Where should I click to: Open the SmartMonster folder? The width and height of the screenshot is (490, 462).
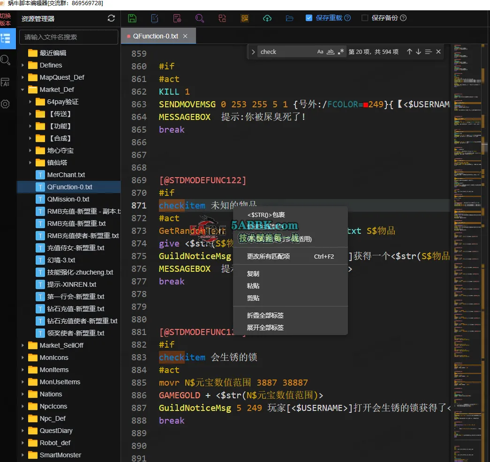coord(60,455)
